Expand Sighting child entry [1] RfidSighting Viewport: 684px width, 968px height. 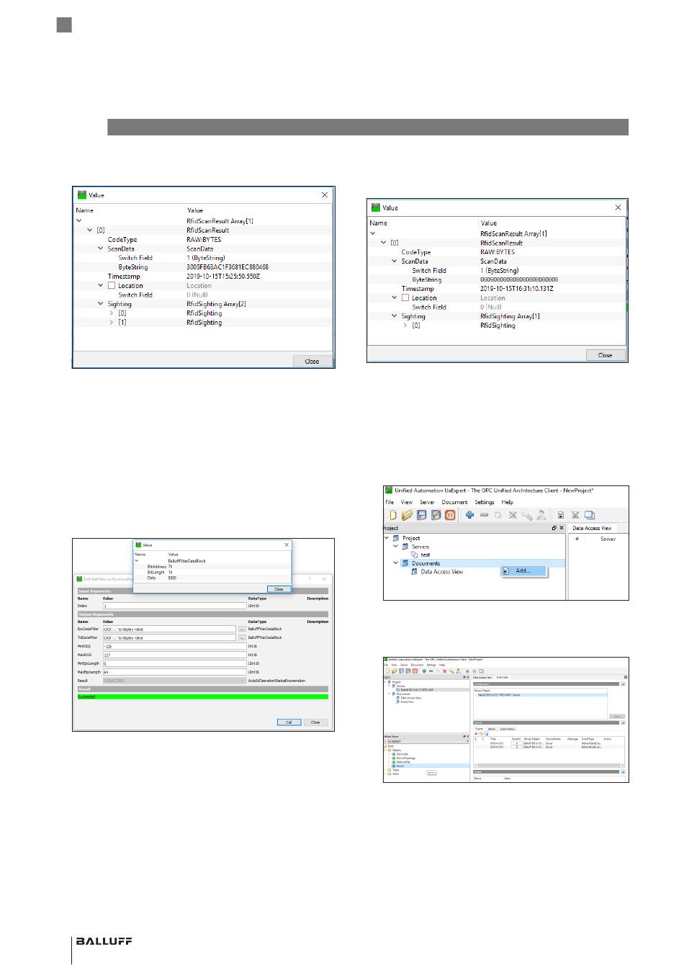pos(112,323)
